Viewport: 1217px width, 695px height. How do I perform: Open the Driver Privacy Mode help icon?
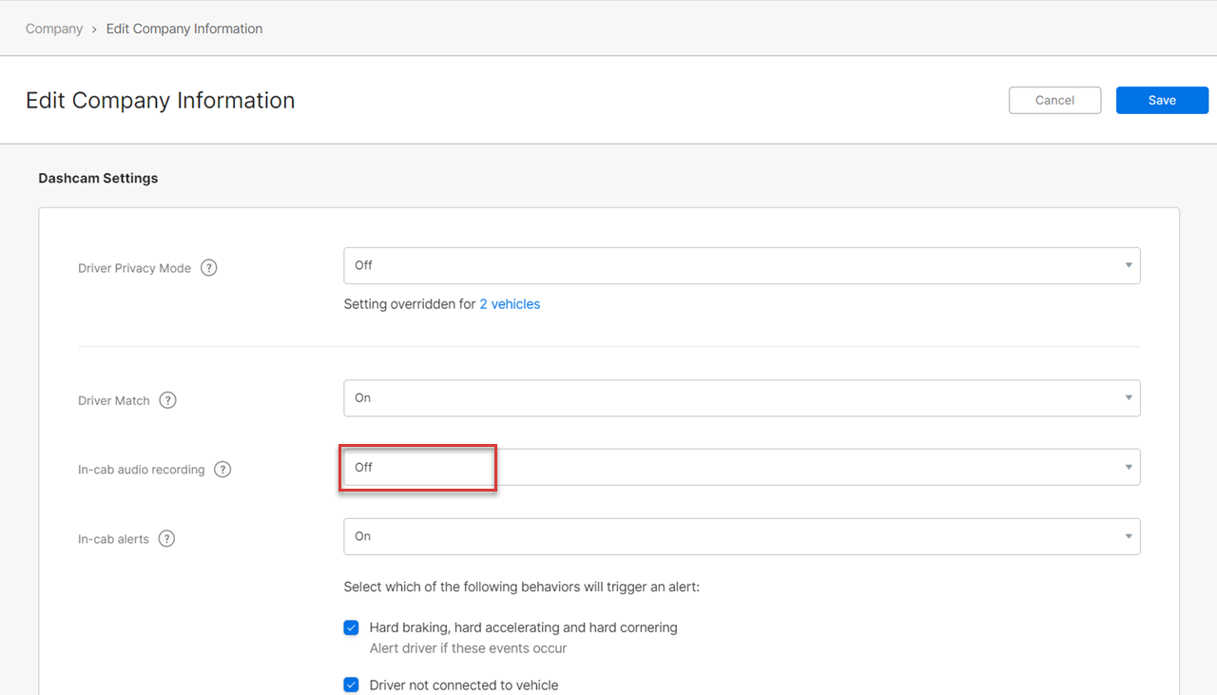click(x=209, y=268)
